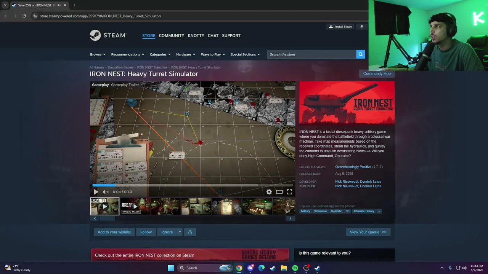Open the Overwhelmingly Positive reviews link
Image resolution: width=488 pixels, height=274 pixels.
pyautogui.click(x=353, y=167)
